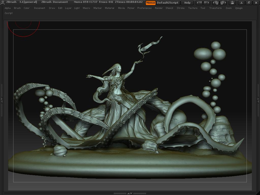Image resolution: width=260 pixels, height=195 pixels.
Task: Open the Stencil menu
Action: tap(169, 8)
